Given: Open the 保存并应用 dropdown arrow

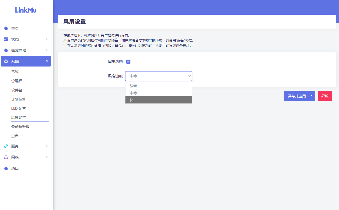Looking at the screenshot, I should point(312,96).
